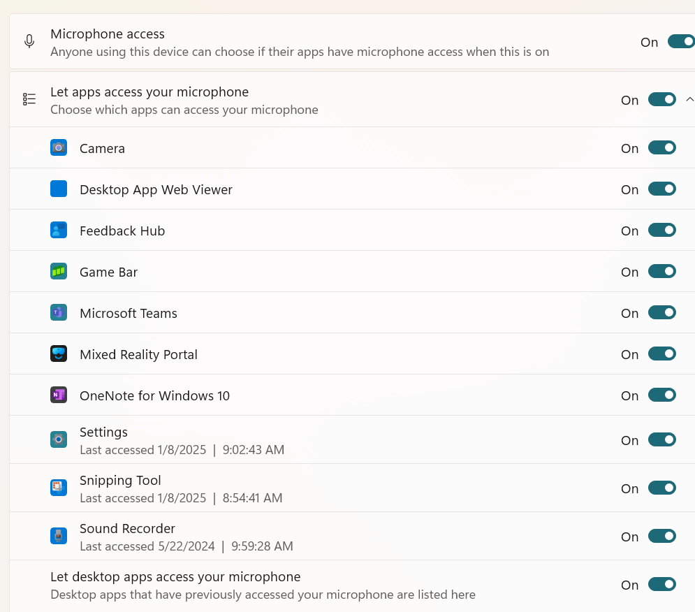This screenshot has width=695, height=612.
Task: Click the Snipping Tool name
Action: [120, 480]
